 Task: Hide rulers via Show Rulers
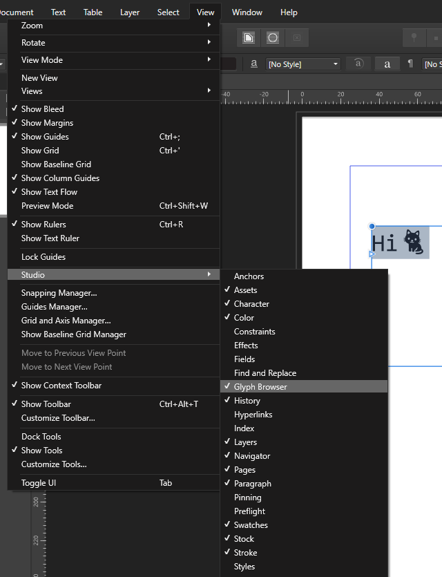click(114, 225)
